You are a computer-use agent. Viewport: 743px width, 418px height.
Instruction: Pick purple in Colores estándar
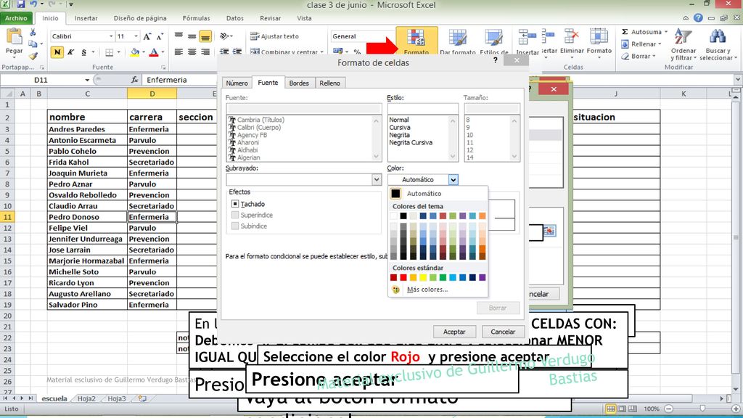pos(483,277)
